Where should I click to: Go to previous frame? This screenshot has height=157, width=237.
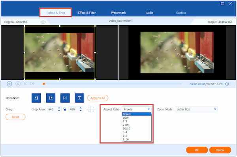click(x=26, y=84)
